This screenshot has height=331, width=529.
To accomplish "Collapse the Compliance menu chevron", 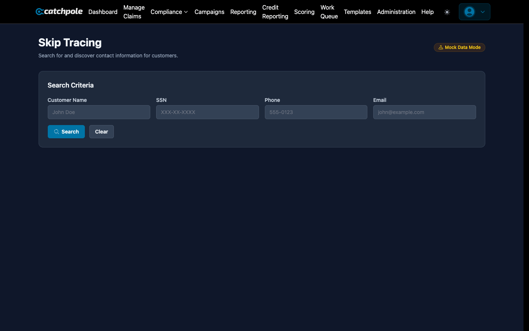I will 186,12.
